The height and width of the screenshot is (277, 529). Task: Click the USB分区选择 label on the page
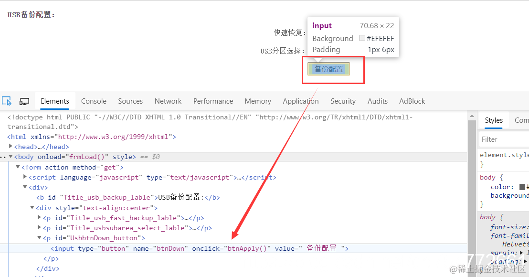click(x=283, y=51)
